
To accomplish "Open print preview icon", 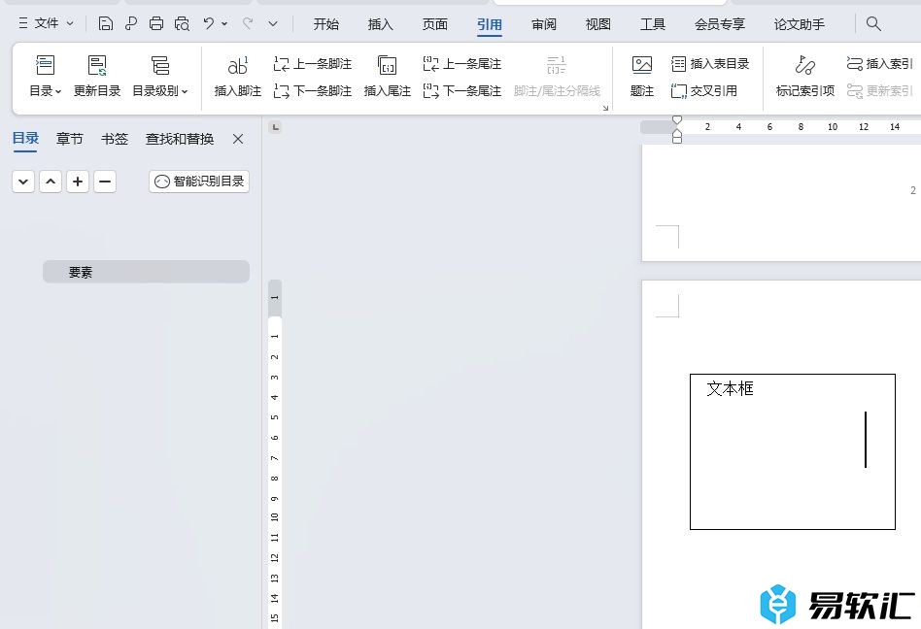I will coord(182,23).
